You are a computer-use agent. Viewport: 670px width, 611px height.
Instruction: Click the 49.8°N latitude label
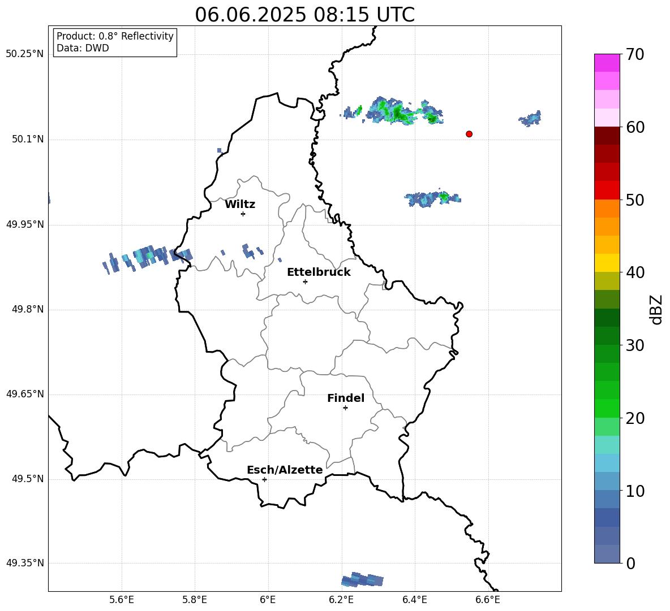coord(28,309)
